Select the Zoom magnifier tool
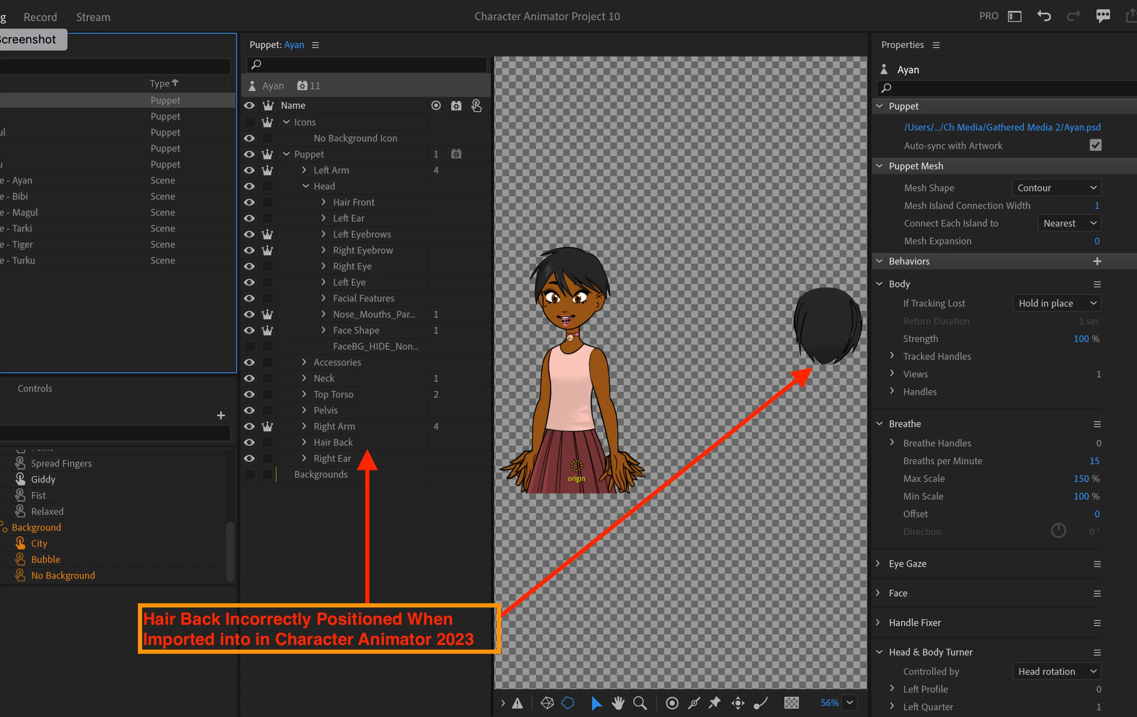 coord(640,703)
